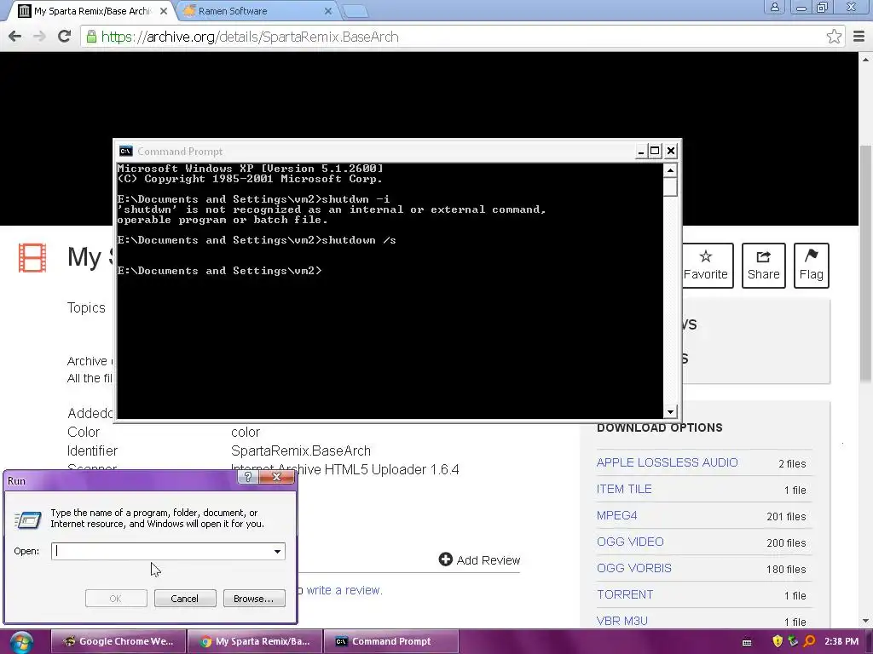The height and width of the screenshot is (654, 873).
Task: Click the Run dialog help question mark
Action: click(x=248, y=477)
